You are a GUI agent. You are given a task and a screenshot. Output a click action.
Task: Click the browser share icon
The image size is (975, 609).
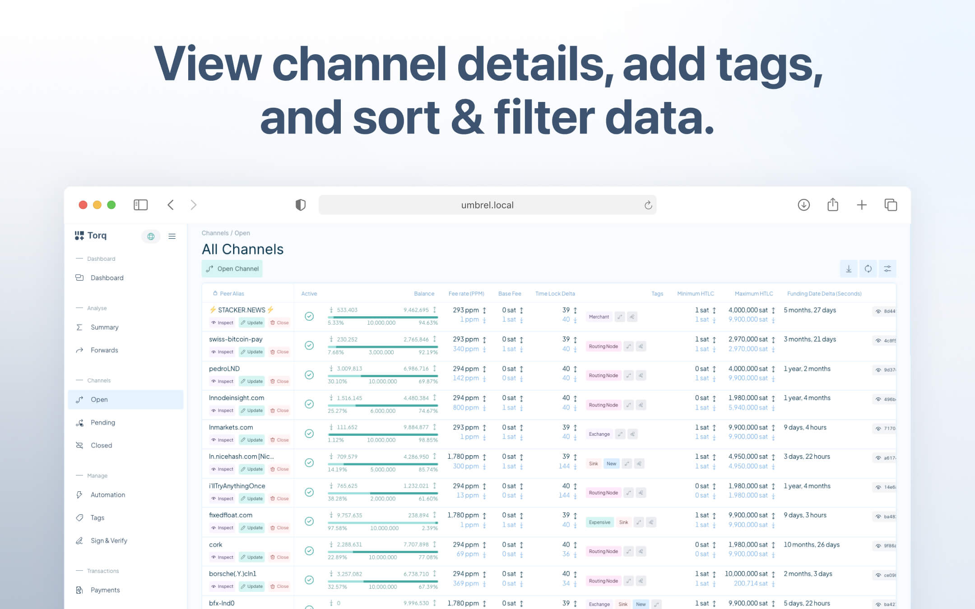pos(833,204)
